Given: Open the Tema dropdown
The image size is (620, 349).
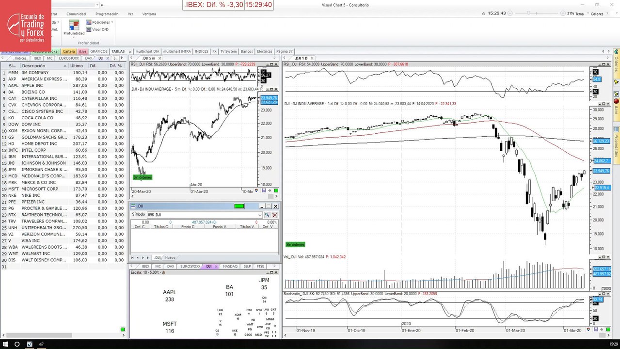Looking at the screenshot, I should (x=582, y=14).
